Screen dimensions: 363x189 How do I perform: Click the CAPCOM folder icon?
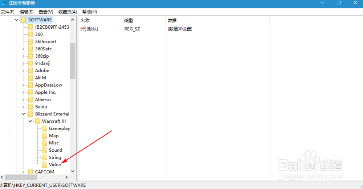click(30, 172)
